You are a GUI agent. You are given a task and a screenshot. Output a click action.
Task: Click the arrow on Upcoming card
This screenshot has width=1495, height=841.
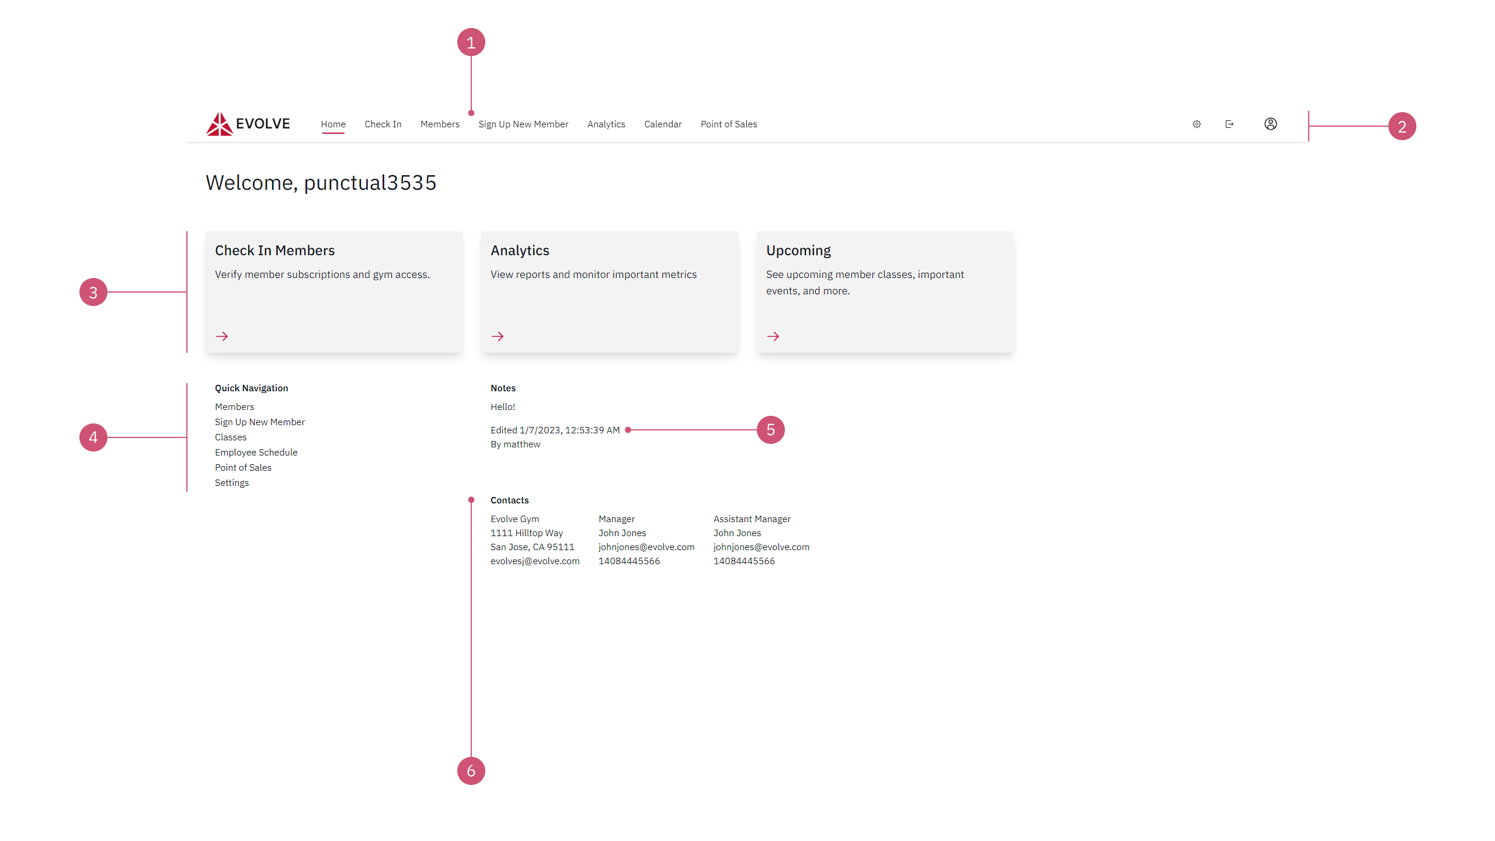773,336
